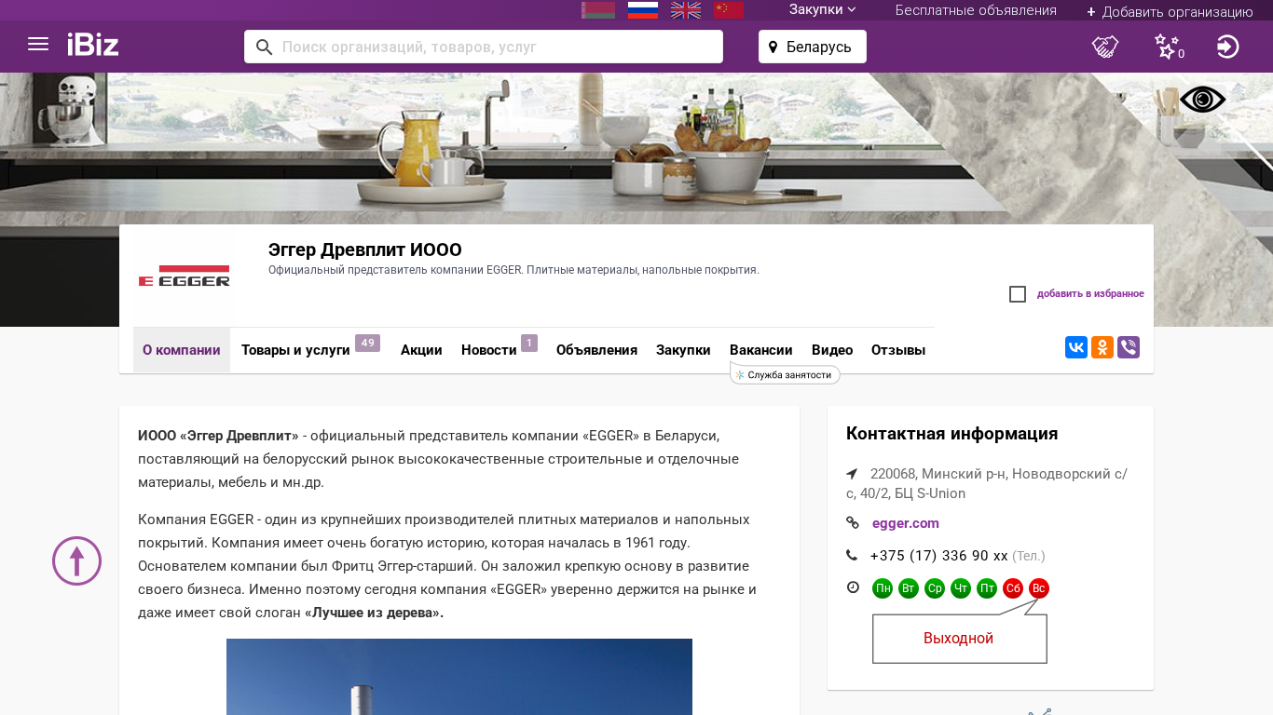Check the add to favorites checkbox

click(x=1018, y=294)
